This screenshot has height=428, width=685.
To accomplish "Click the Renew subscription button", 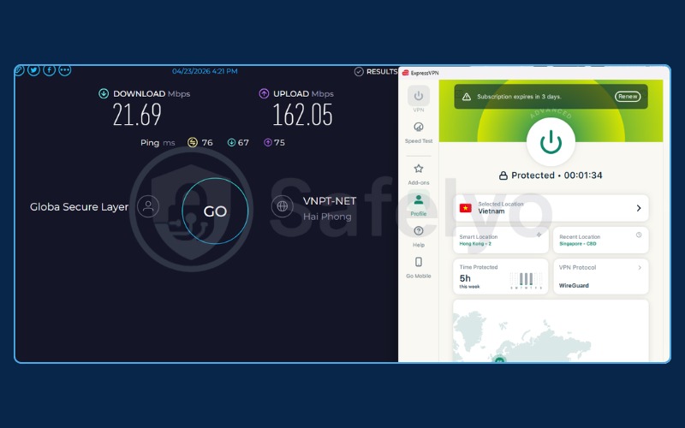I will pyautogui.click(x=628, y=97).
